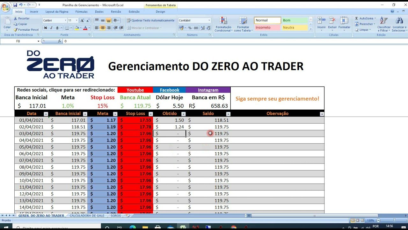Increase decimal places
Image resolution: width=408 pixels, height=230 pixels.
click(202, 28)
